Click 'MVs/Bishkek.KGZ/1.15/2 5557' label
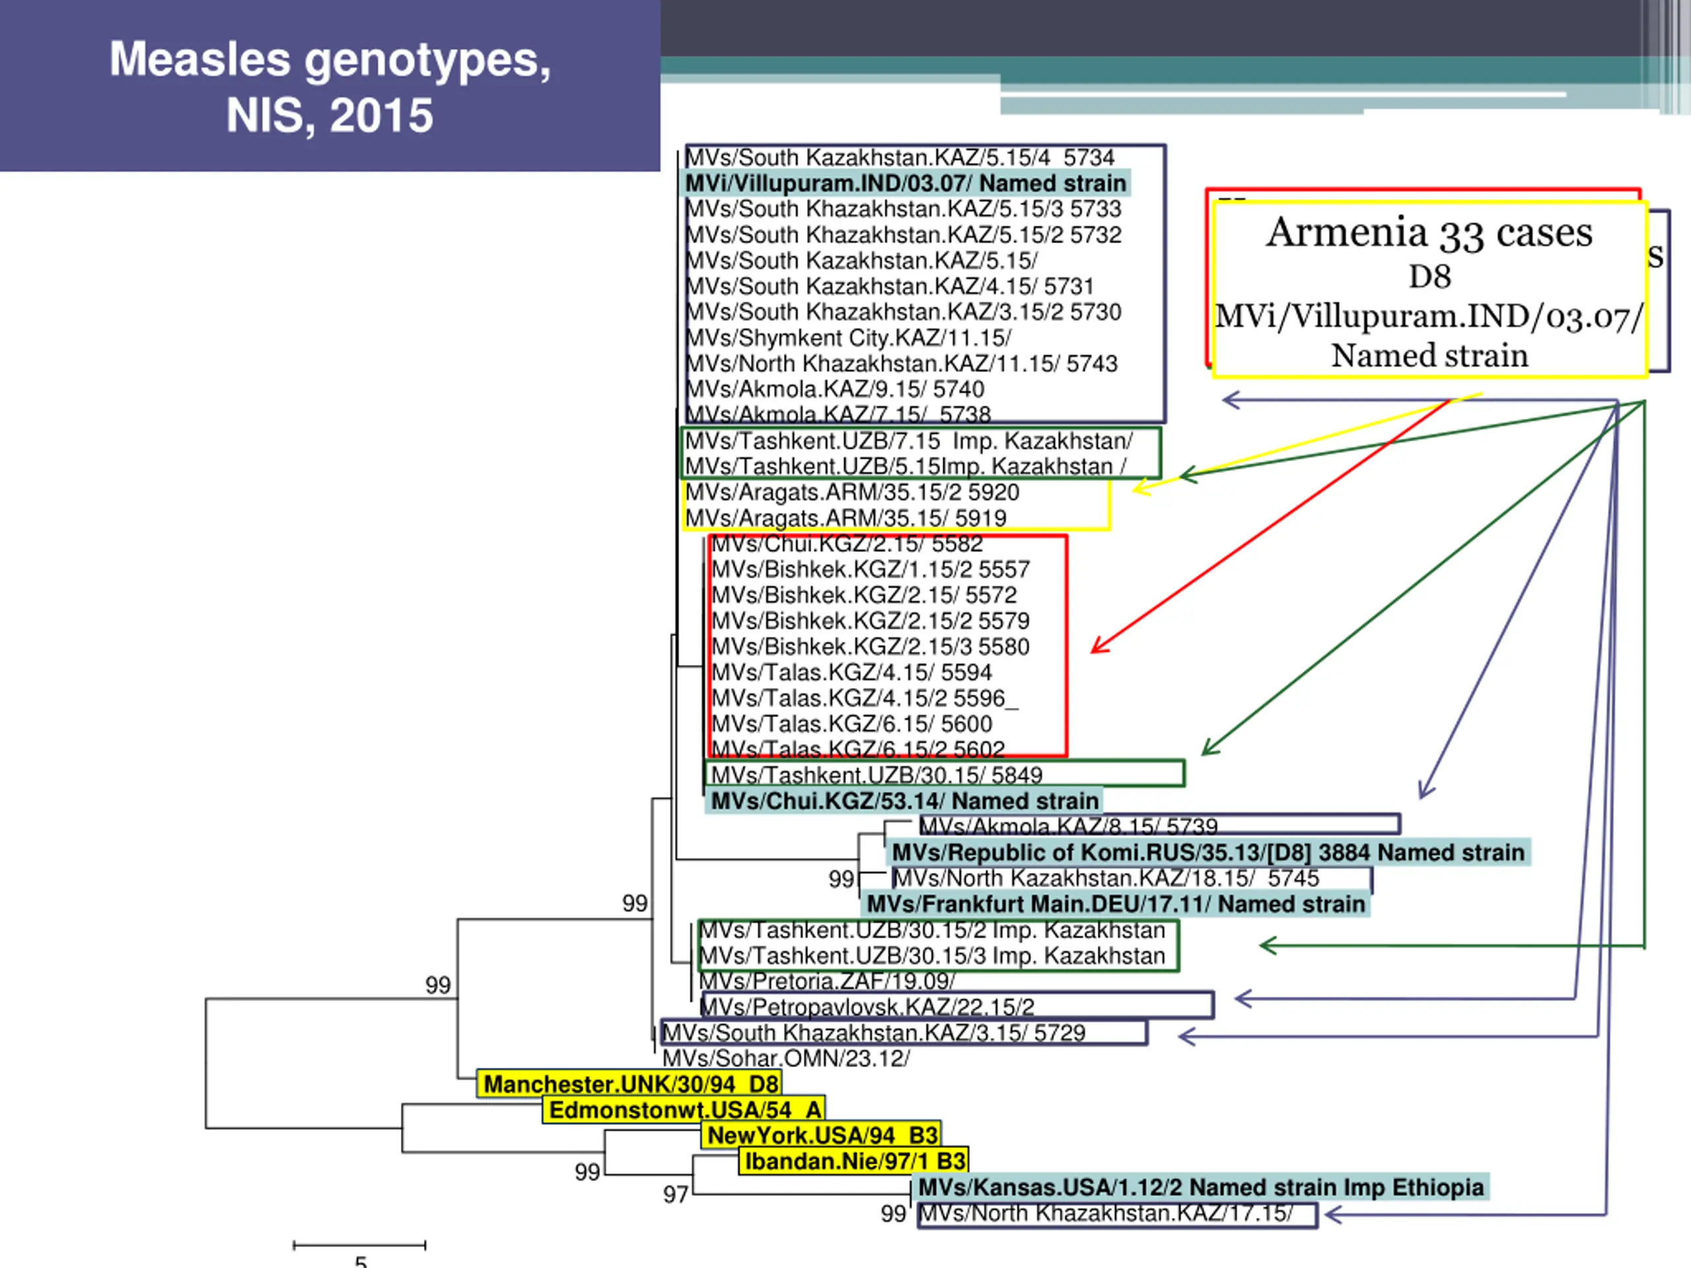1691x1268 pixels. point(871,569)
